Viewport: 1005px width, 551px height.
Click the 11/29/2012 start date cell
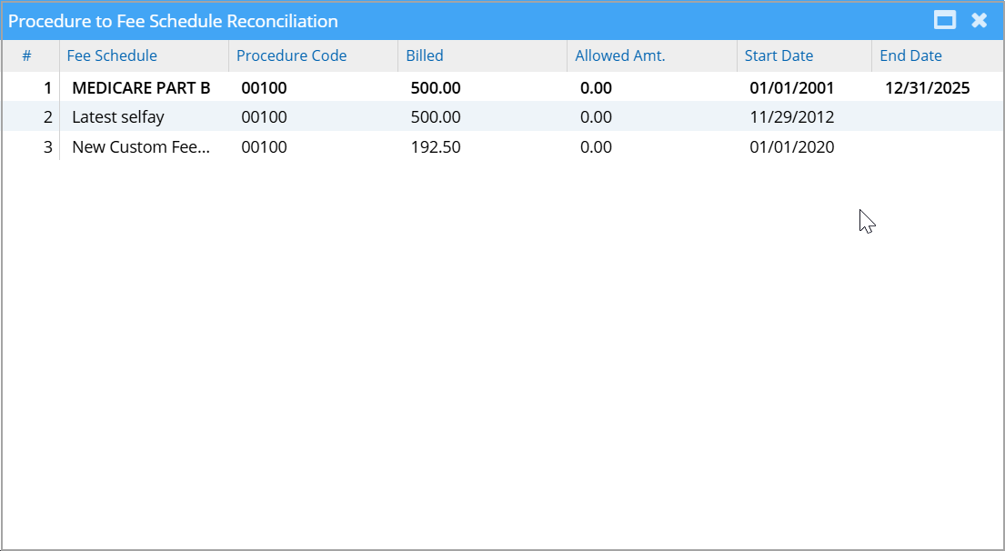[791, 117]
